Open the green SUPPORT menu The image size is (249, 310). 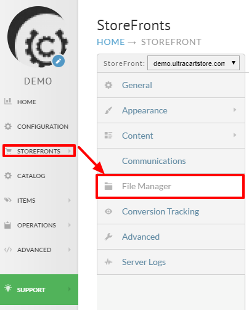click(39, 290)
